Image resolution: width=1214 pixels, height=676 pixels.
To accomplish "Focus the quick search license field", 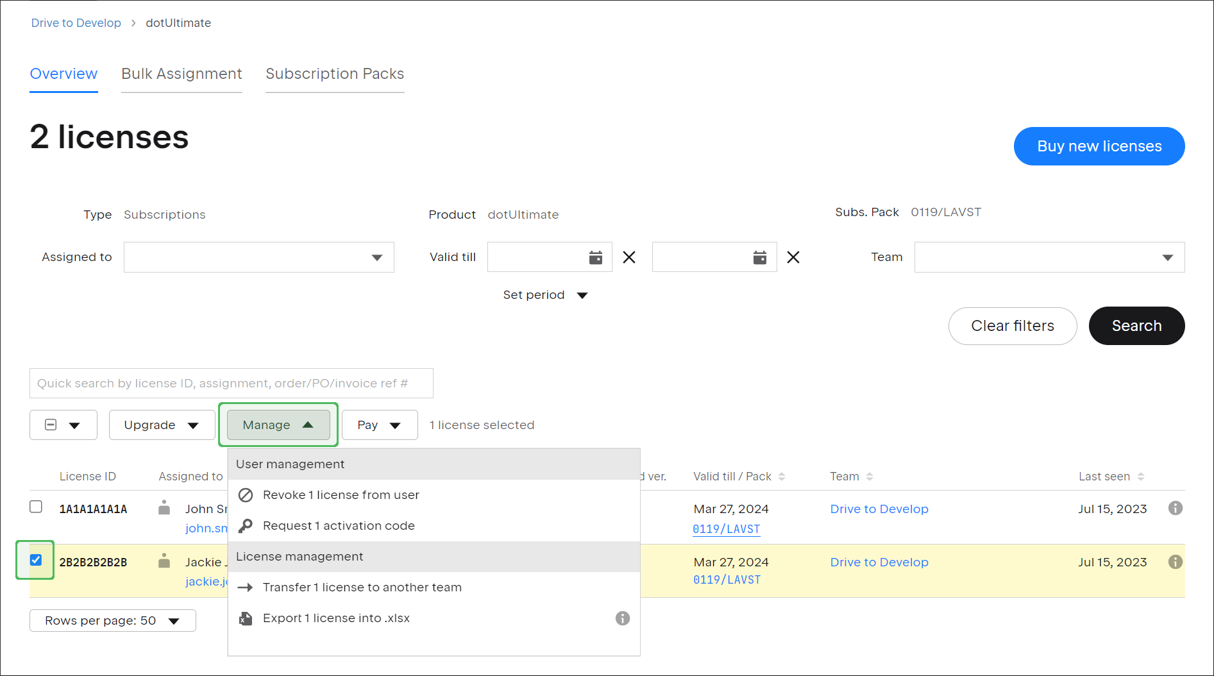I will (232, 383).
